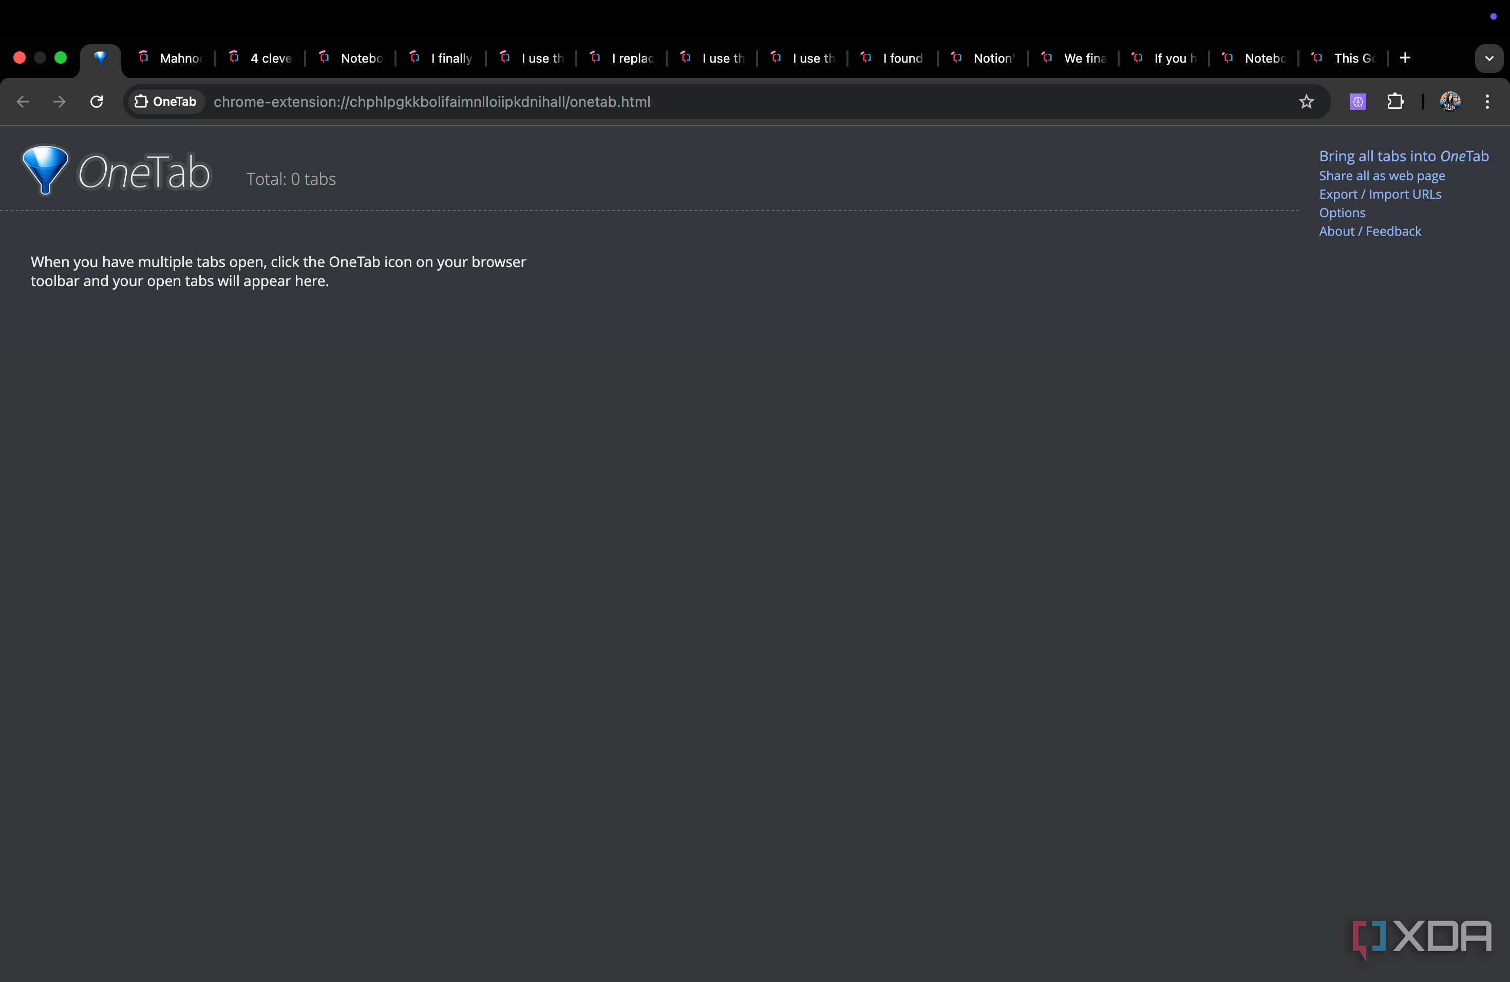Open the purple extension icon in toolbar
The width and height of the screenshot is (1510, 982).
pyautogui.click(x=1358, y=102)
